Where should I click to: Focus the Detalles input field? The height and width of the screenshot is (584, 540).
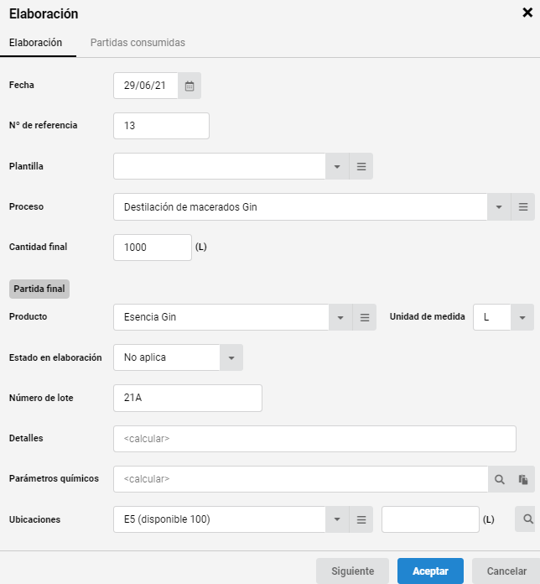point(314,439)
